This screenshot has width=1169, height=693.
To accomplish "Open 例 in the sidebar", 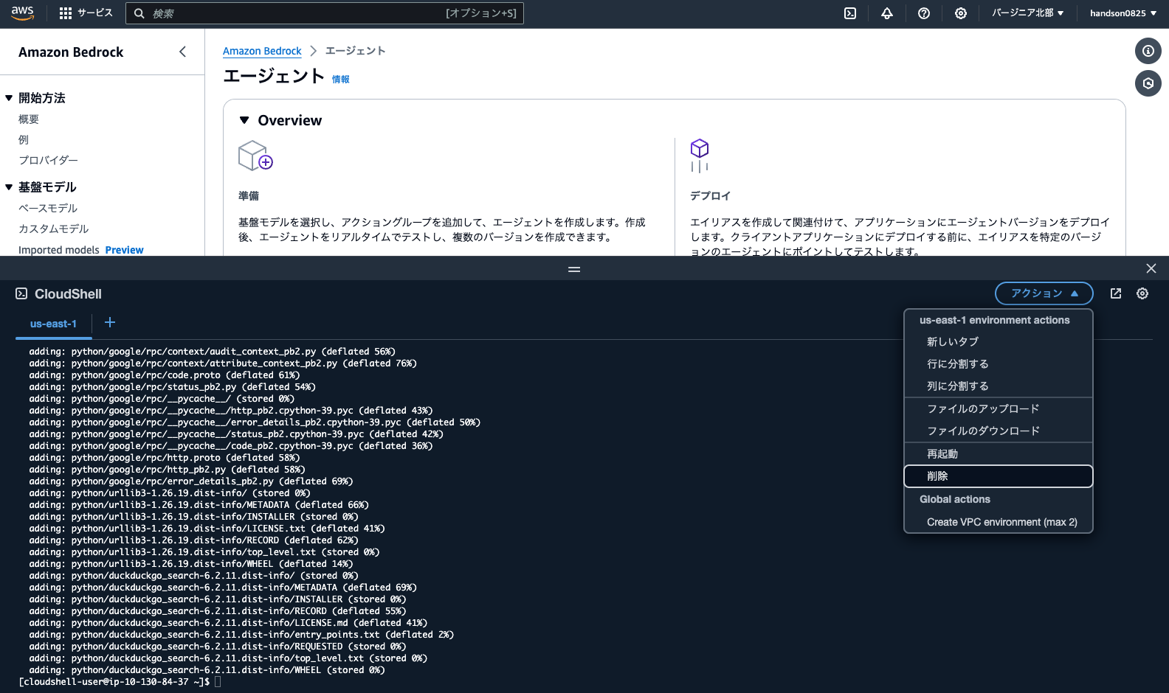I will tap(24, 140).
